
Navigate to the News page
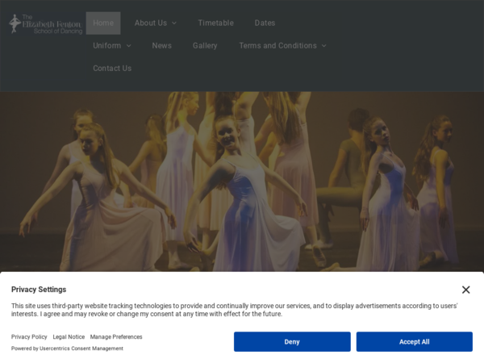[161, 46]
